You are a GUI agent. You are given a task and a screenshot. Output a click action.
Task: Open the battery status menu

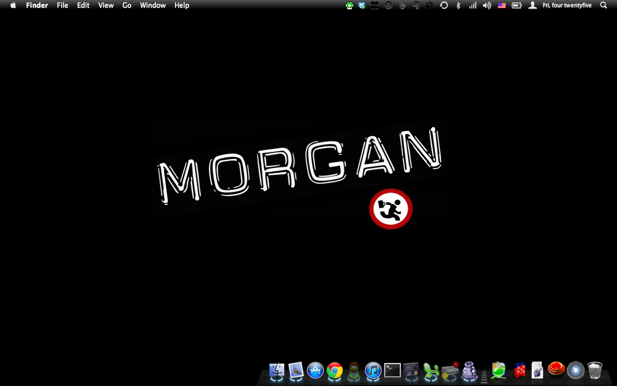[517, 5]
